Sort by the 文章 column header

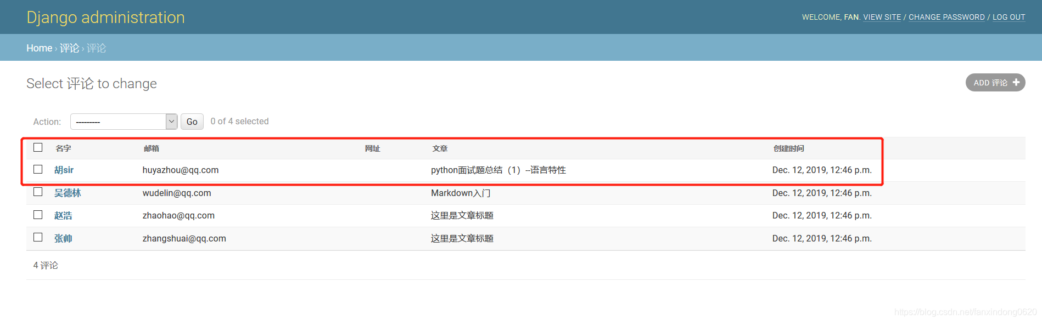440,148
